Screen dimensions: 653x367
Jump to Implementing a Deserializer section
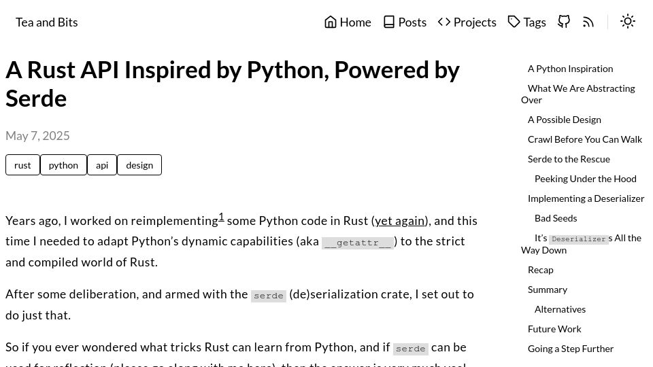586,199
